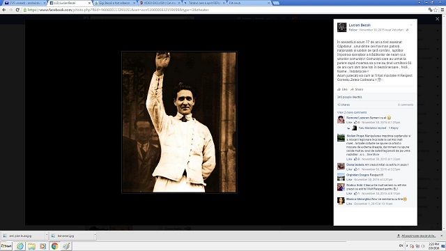Switch to the Filă nouă tab
Viewport: 446px width, 251px height.
pos(247,3)
